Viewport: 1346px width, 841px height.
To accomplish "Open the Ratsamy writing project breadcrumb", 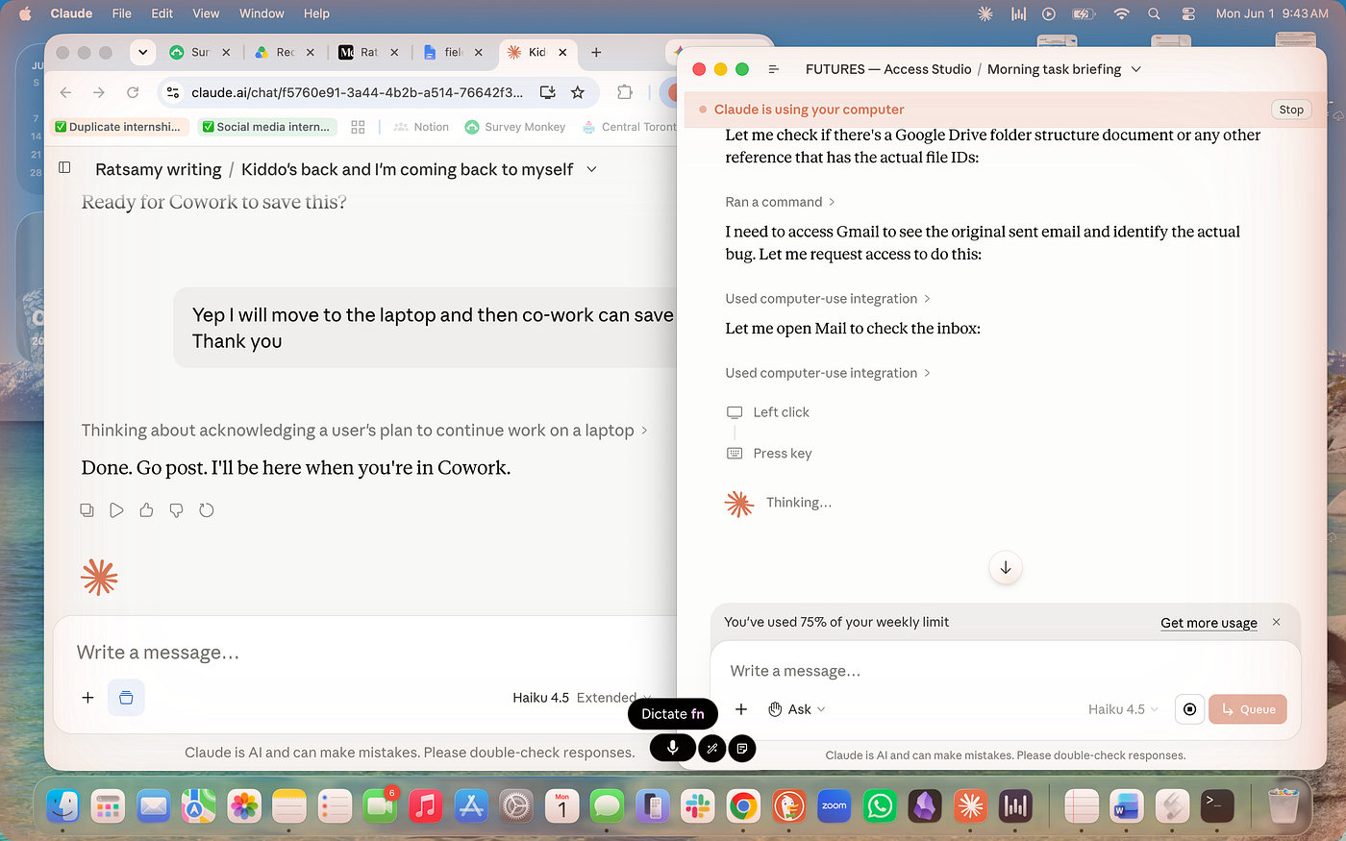I will [x=159, y=169].
